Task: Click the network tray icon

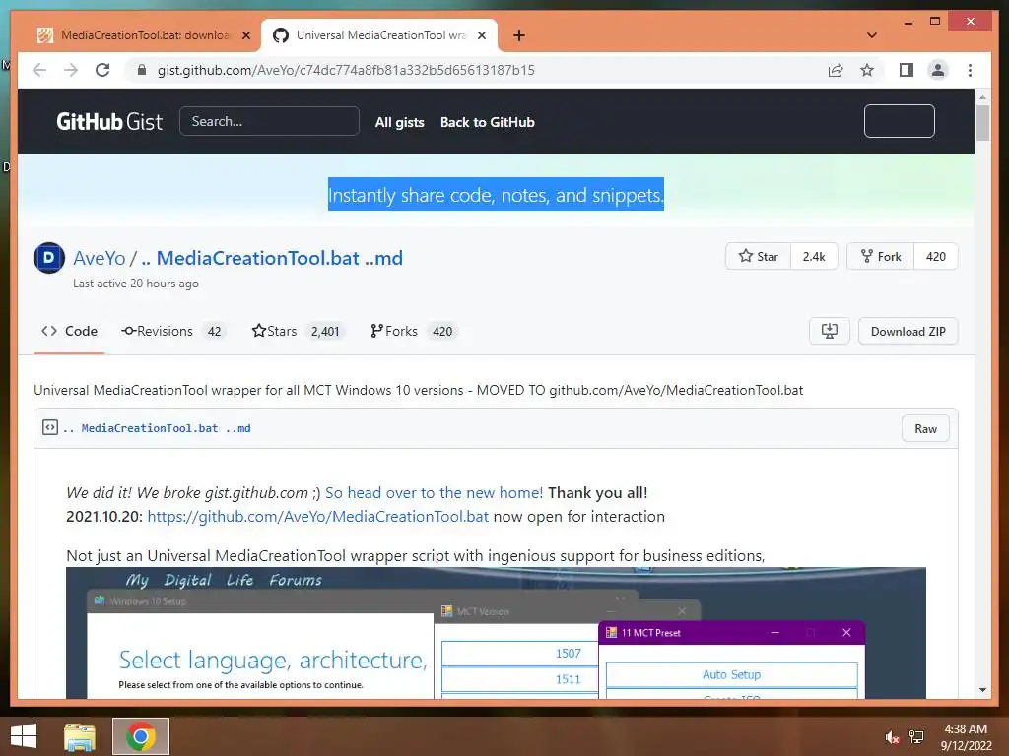Action: coord(916,737)
